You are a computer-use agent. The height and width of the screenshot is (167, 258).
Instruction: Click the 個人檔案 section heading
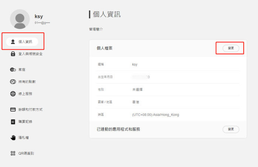(x=104, y=48)
